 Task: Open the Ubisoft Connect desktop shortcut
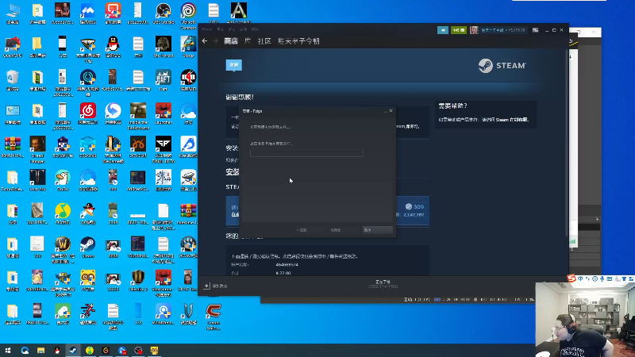(188, 15)
